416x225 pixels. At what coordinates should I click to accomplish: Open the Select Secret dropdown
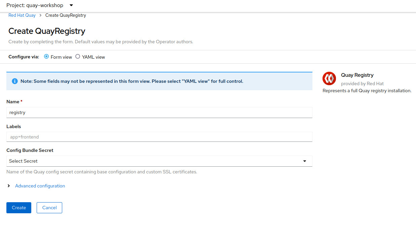pyautogui.click(x=159, y=161)
